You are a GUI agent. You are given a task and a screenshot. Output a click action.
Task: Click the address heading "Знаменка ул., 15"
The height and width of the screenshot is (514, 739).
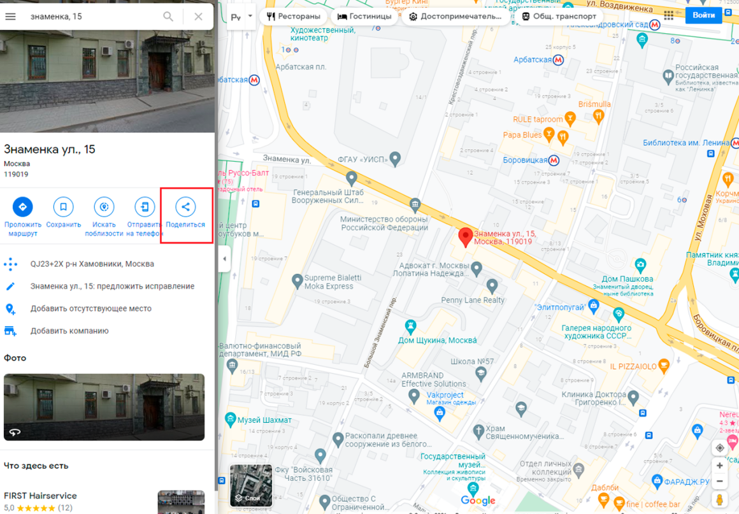click(x=50, y=149)
